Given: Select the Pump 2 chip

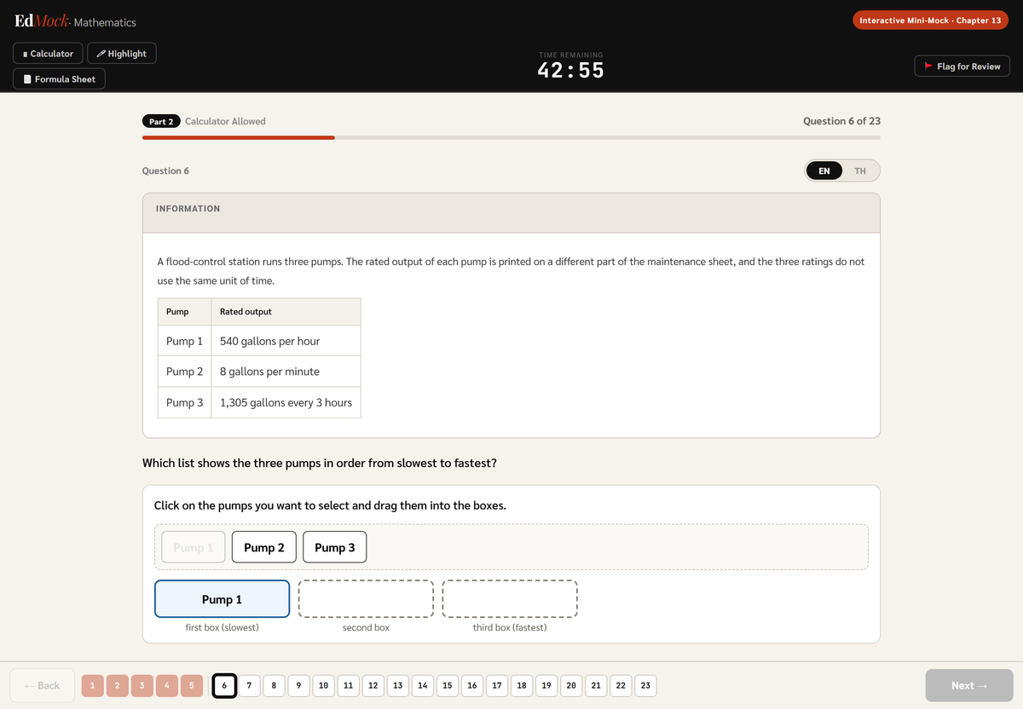Looking at the screenshot, I should click(x=264, y=547).
